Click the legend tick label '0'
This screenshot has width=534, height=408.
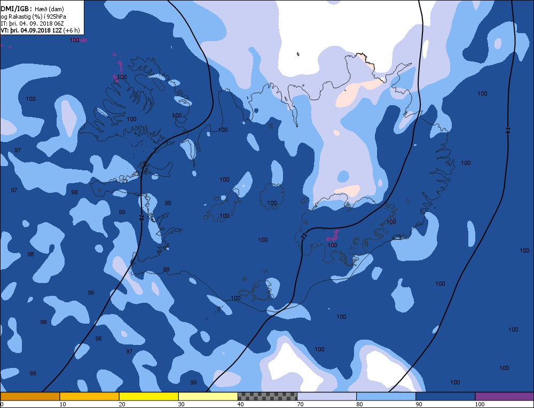click(x=2, y=404)
